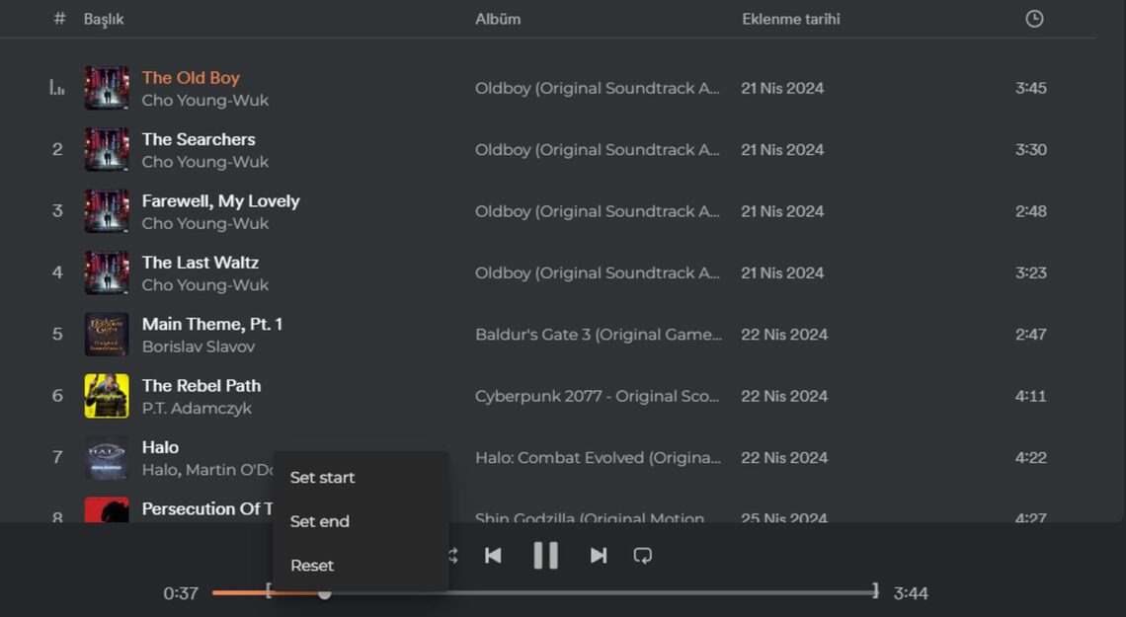Click the now-playing equalizer icon

click(x=57, y=88)
